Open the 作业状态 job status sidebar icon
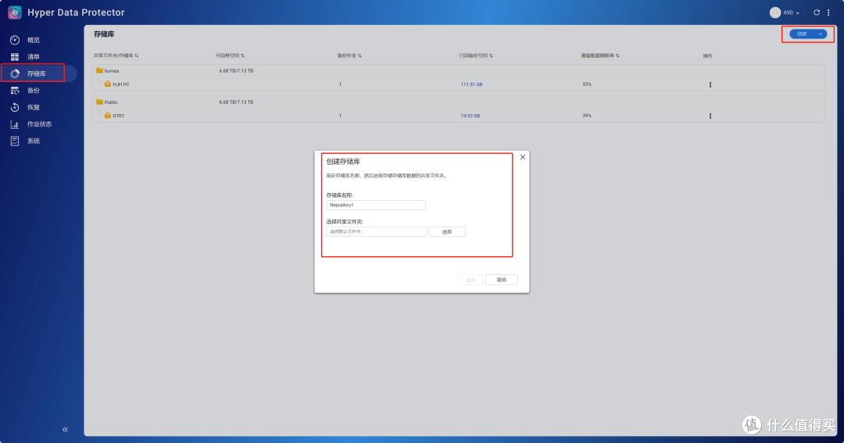 coord(15,124)
